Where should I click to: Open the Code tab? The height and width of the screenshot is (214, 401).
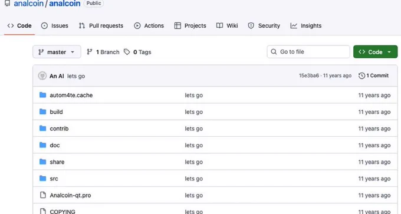tap(19, 26)
